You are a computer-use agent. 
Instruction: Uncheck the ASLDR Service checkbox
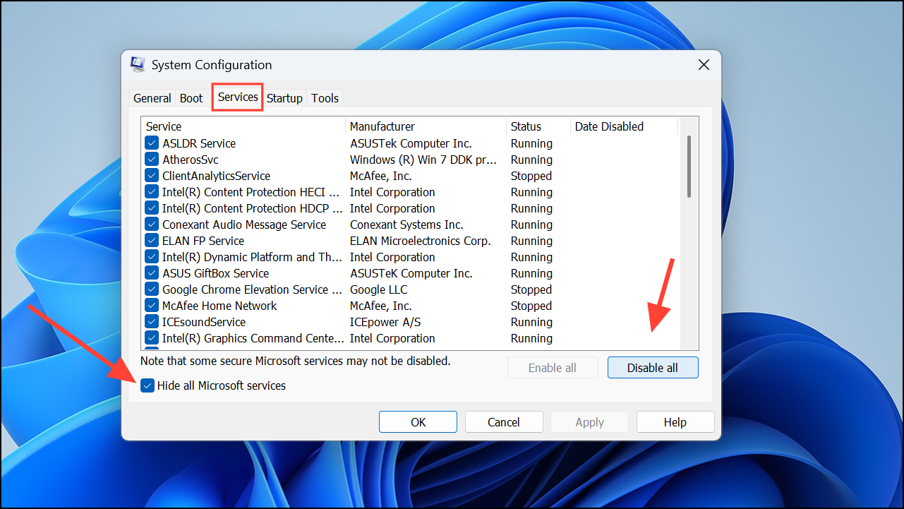[151, 143]
